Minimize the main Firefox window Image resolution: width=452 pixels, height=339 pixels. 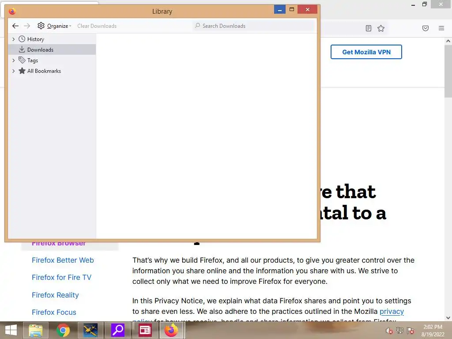click(413, 4)
